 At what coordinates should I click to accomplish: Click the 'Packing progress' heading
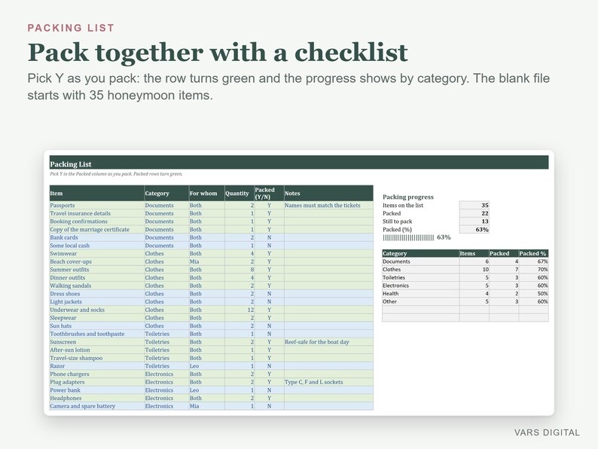pos(408,197)
